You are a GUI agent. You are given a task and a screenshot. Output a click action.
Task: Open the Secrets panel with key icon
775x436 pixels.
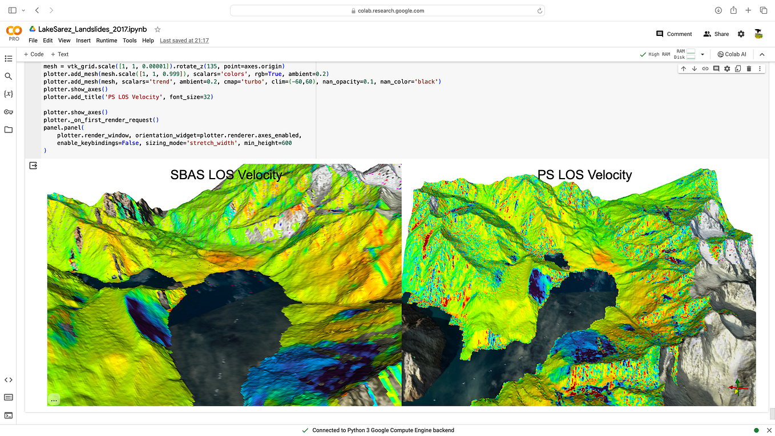[x=9, y=112]
